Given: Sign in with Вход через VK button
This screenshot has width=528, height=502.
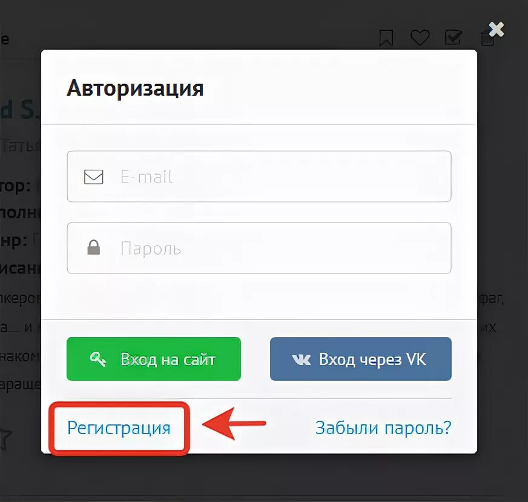Looking at the screenshot, I should (x=361, y=359).
